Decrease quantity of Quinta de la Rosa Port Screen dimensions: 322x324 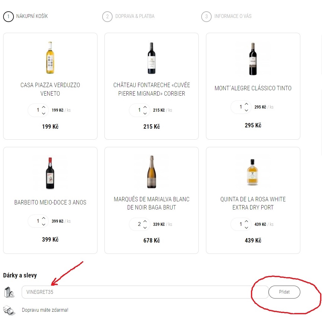tap(247, 227)
